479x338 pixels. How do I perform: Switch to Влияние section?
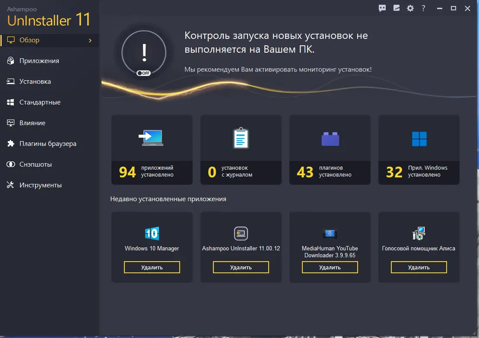[x=50, y=123]
